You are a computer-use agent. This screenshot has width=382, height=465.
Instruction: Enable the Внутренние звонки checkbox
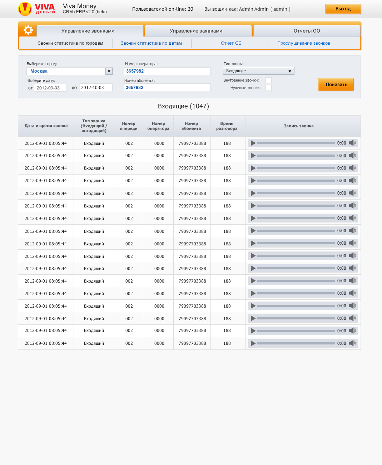tap(268, 80)
